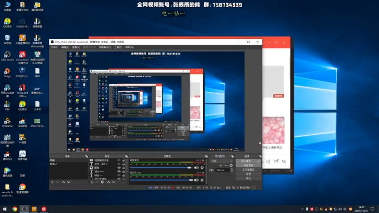
Task: Lock the 文本 (GDI+) source
Action: 124,164
